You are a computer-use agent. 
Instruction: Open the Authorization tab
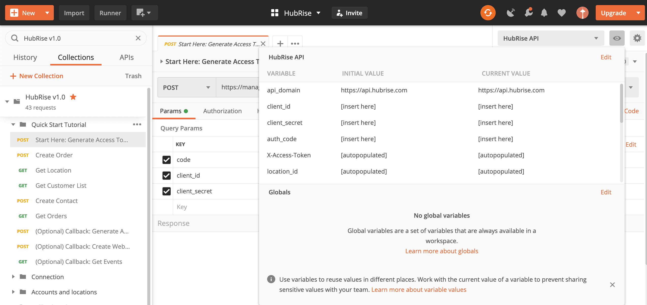(x=222, y=111)
